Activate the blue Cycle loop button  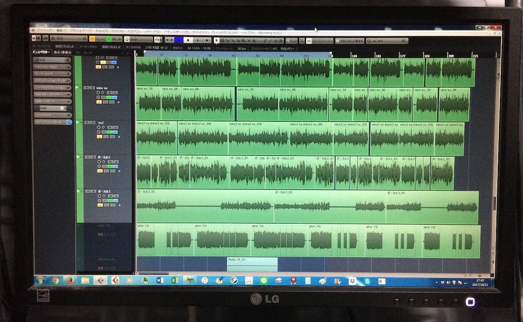(x=178, y=40)
